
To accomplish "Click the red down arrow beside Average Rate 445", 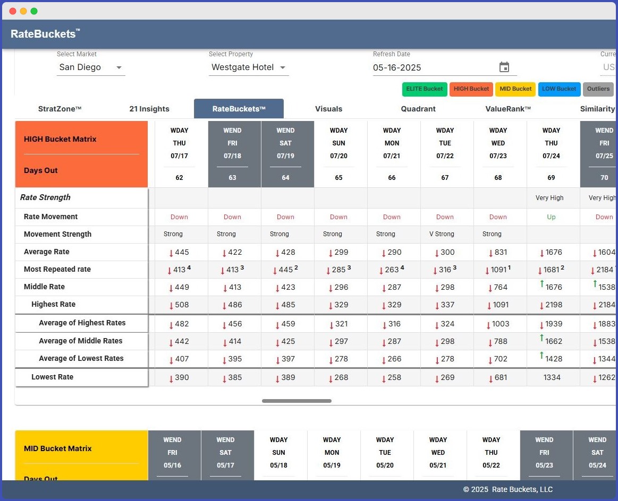I will point(171,253).
